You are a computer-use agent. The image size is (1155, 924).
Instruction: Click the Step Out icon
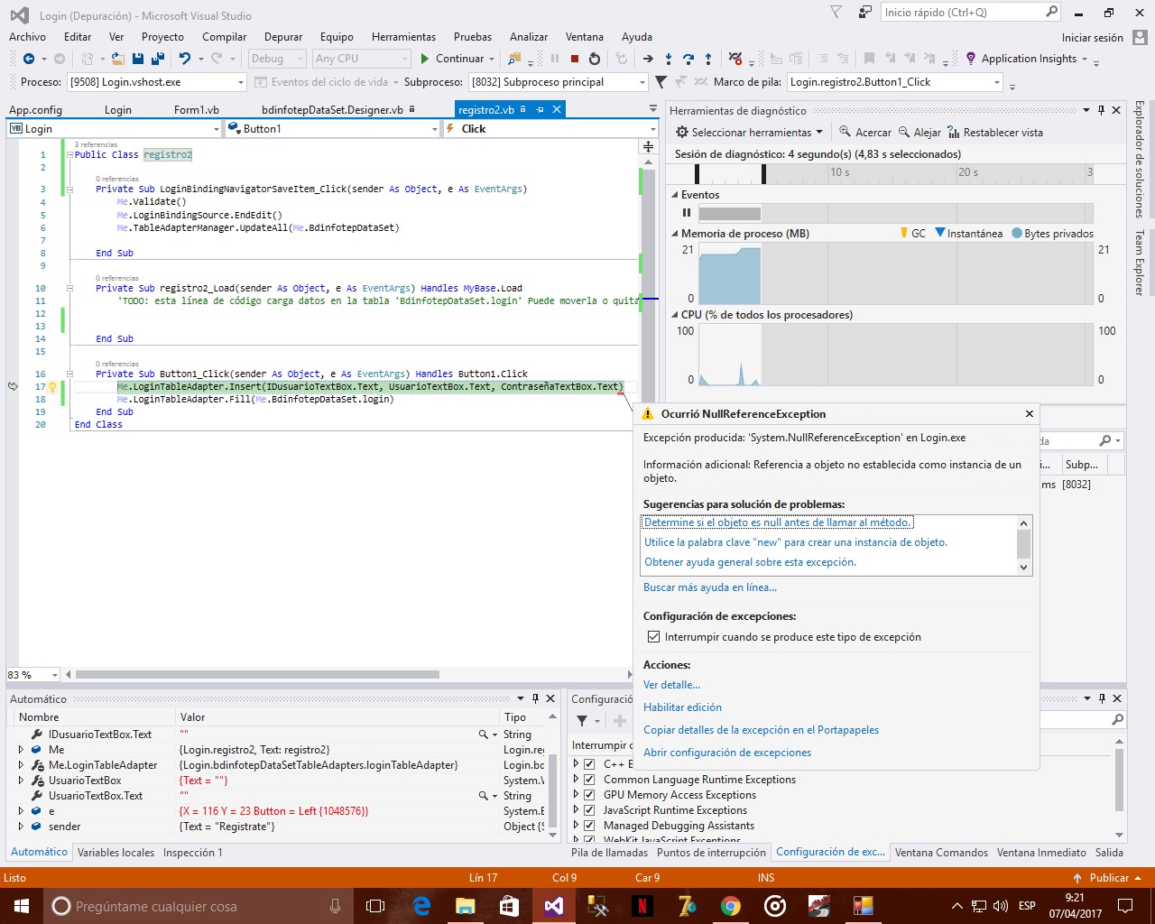[x=708, y=59]
